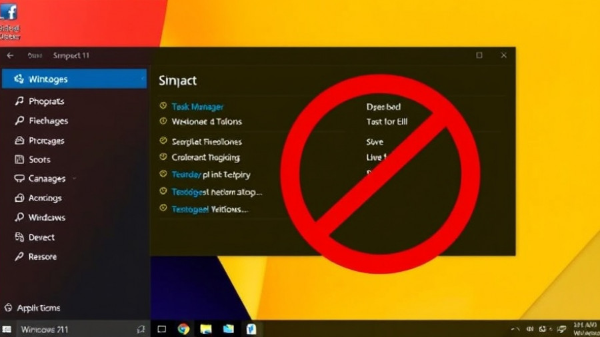Click the circle icon beside Task Manager
Image resolution: width=600 pixels, height=337 pixels.
coord(163,105)
